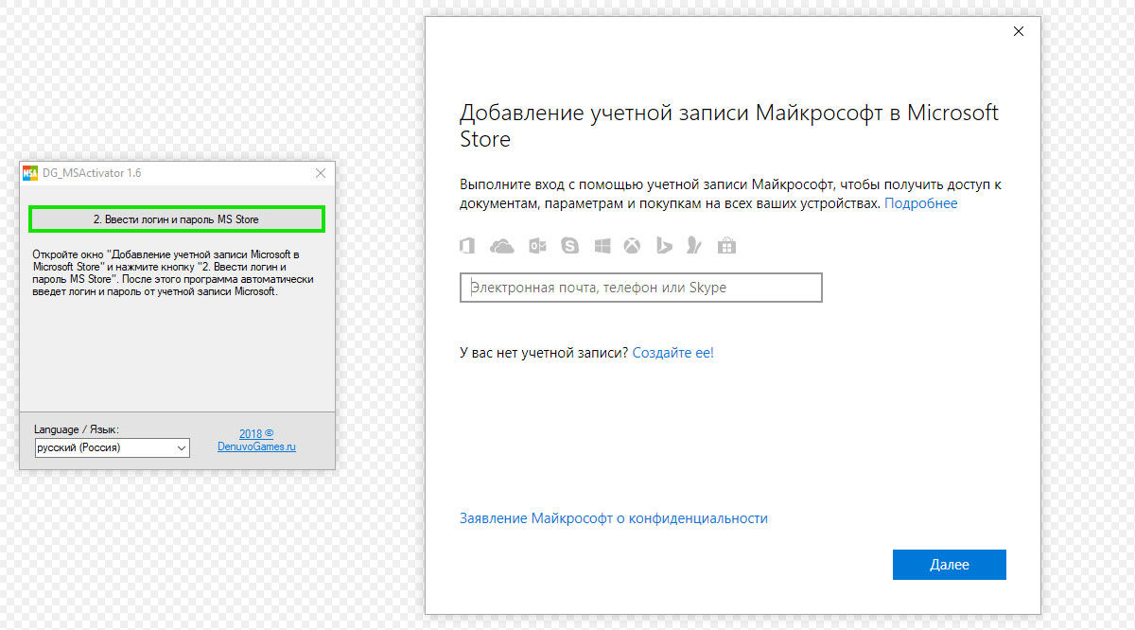Click the Skype icon
The image size is (1135, 630).
[x=569, y=246]
